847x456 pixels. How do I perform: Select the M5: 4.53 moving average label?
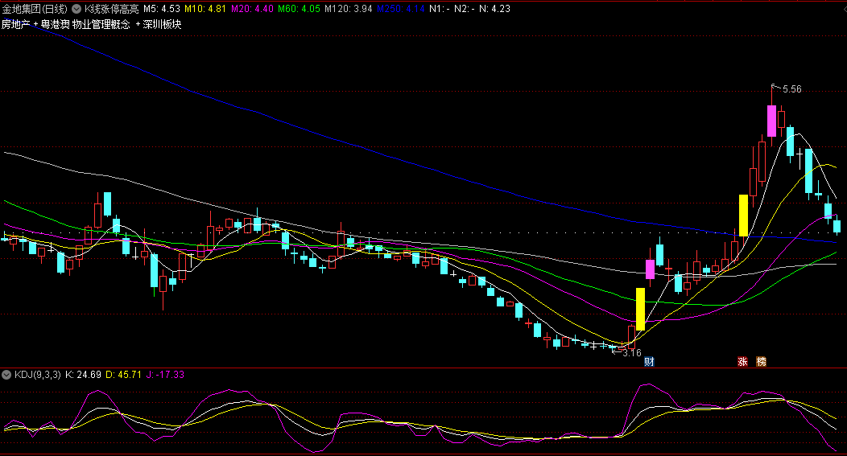click(162, 9)
